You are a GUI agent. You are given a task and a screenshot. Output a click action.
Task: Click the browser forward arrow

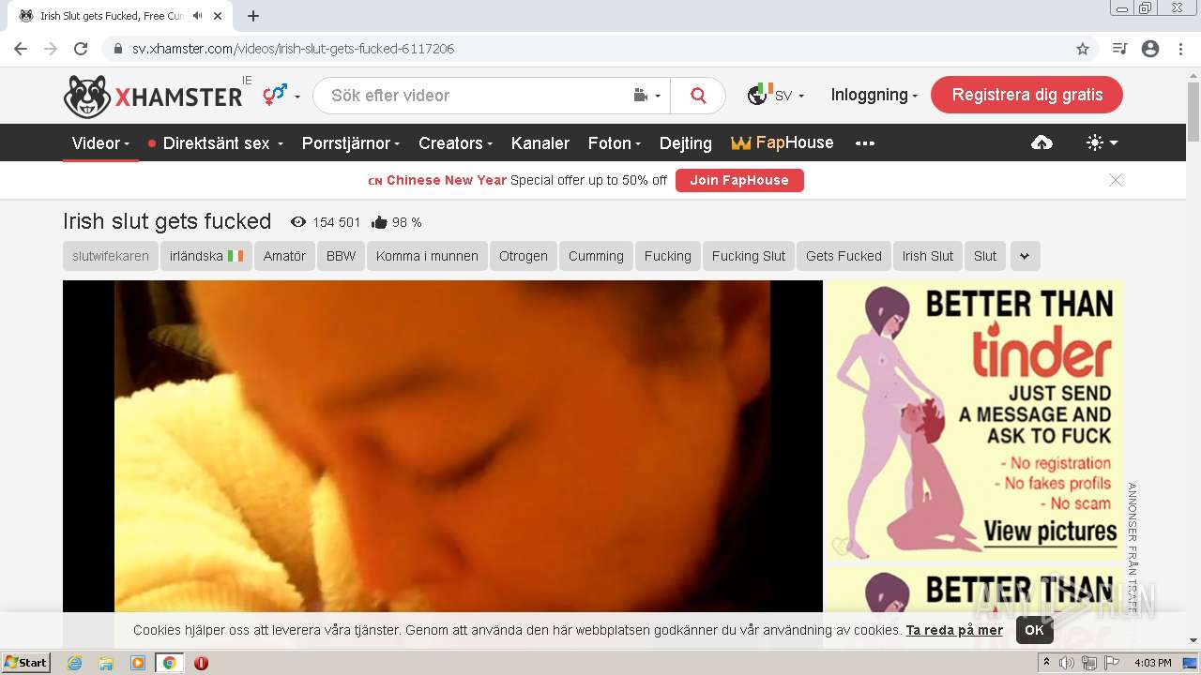51,49
